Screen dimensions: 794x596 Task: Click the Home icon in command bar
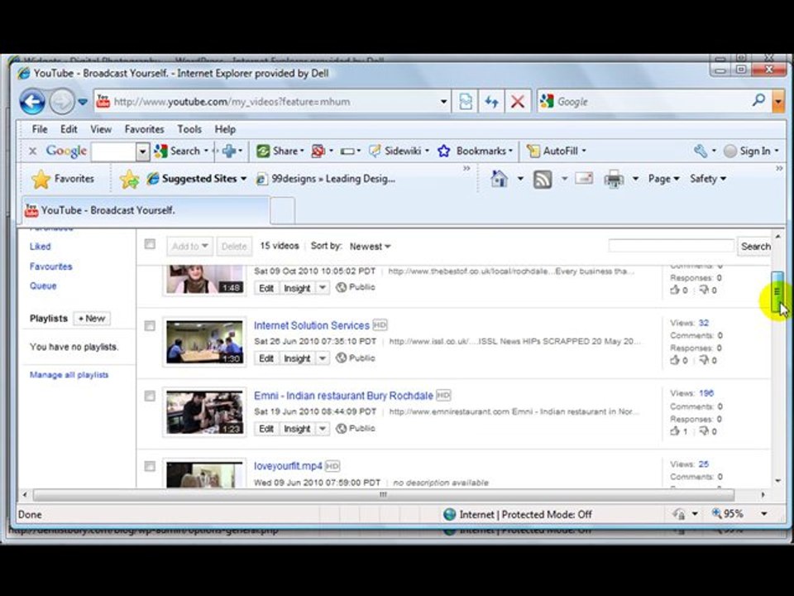click(500, 179)
